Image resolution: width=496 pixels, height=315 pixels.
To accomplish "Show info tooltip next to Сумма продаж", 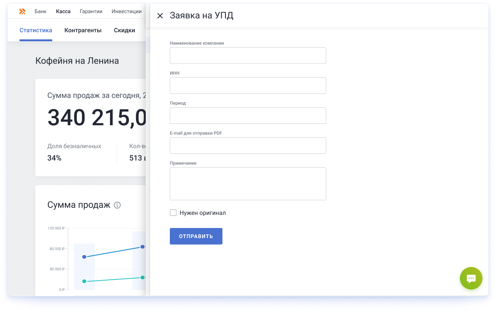I will click(x=117, y=205).
